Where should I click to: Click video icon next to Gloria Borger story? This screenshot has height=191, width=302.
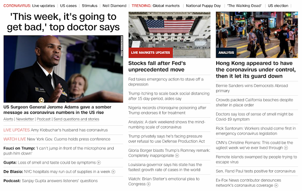177,156
